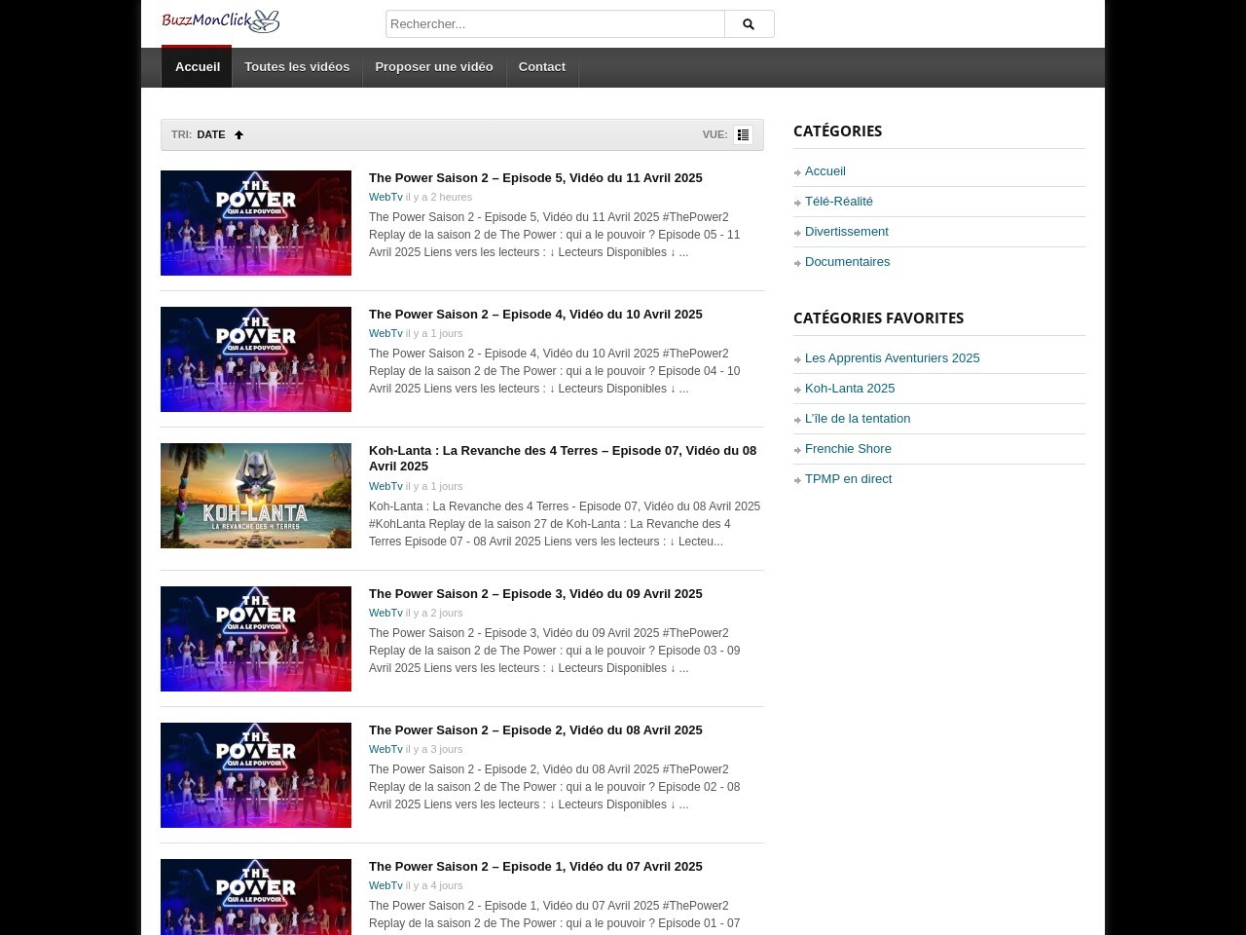Image resolution: width=1246 pixels, height=935 pixels.
Task: Click WebTv author of Koh-Lanta post
Action: tap(385, 487)
